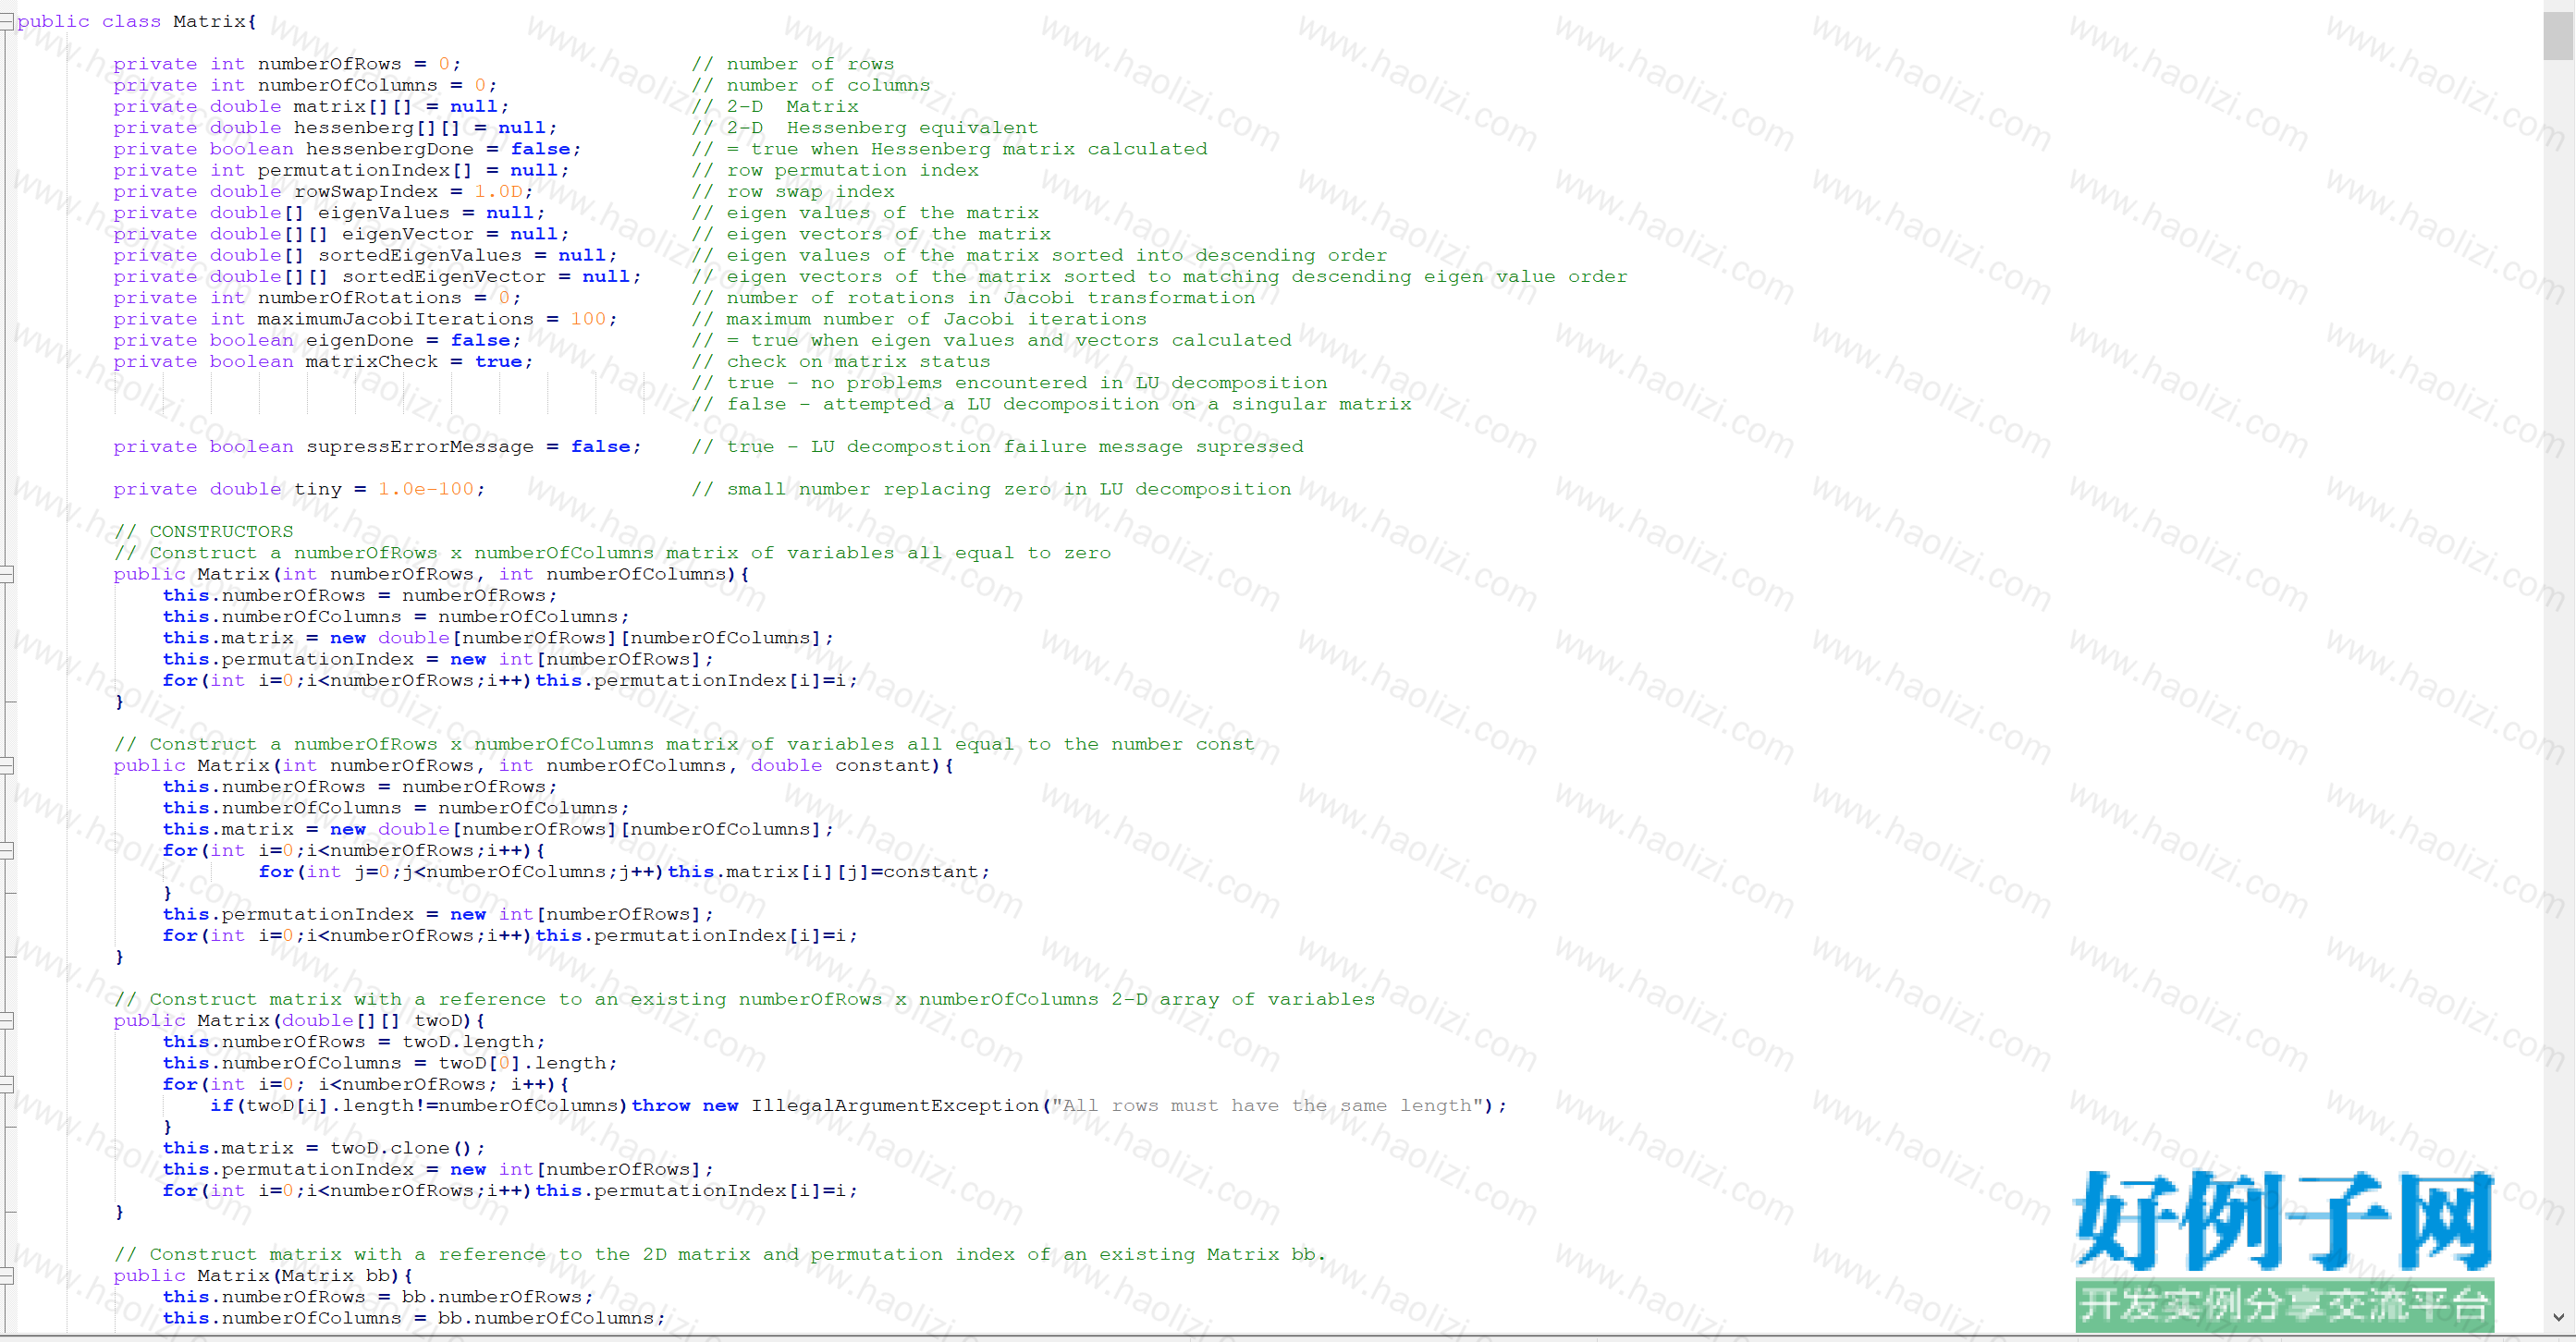Screen dimensions: 2576x1342
Task: Click the empty vertical scrollbar track midway
Action: pyautogui.click(x=2559, y=679)
